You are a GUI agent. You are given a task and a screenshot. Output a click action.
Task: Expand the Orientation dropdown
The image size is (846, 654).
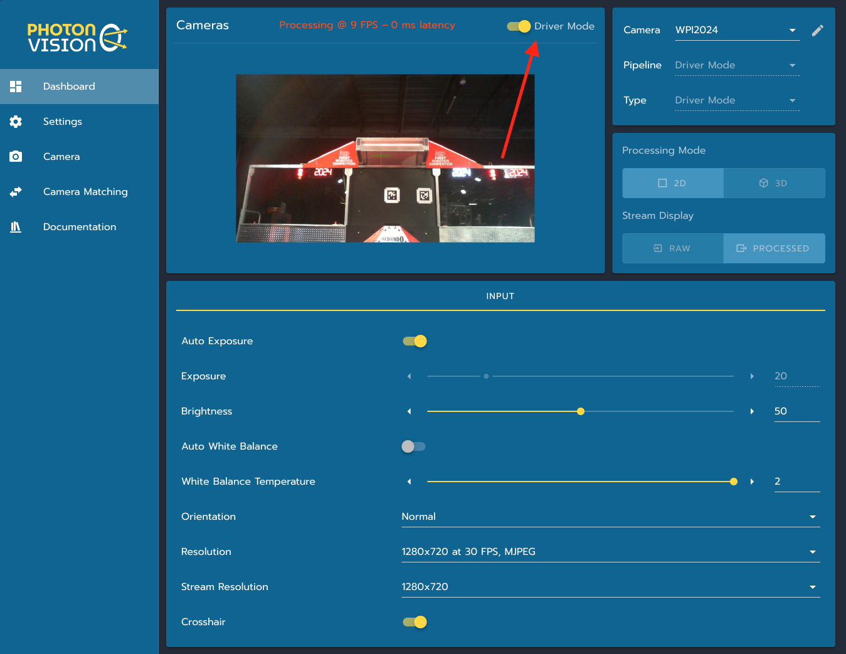coord(610,516)
